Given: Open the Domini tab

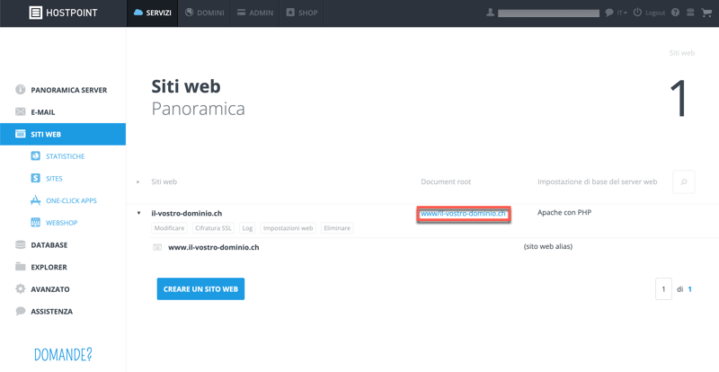Looking at the screenshot, I should [x=204, y=13].
